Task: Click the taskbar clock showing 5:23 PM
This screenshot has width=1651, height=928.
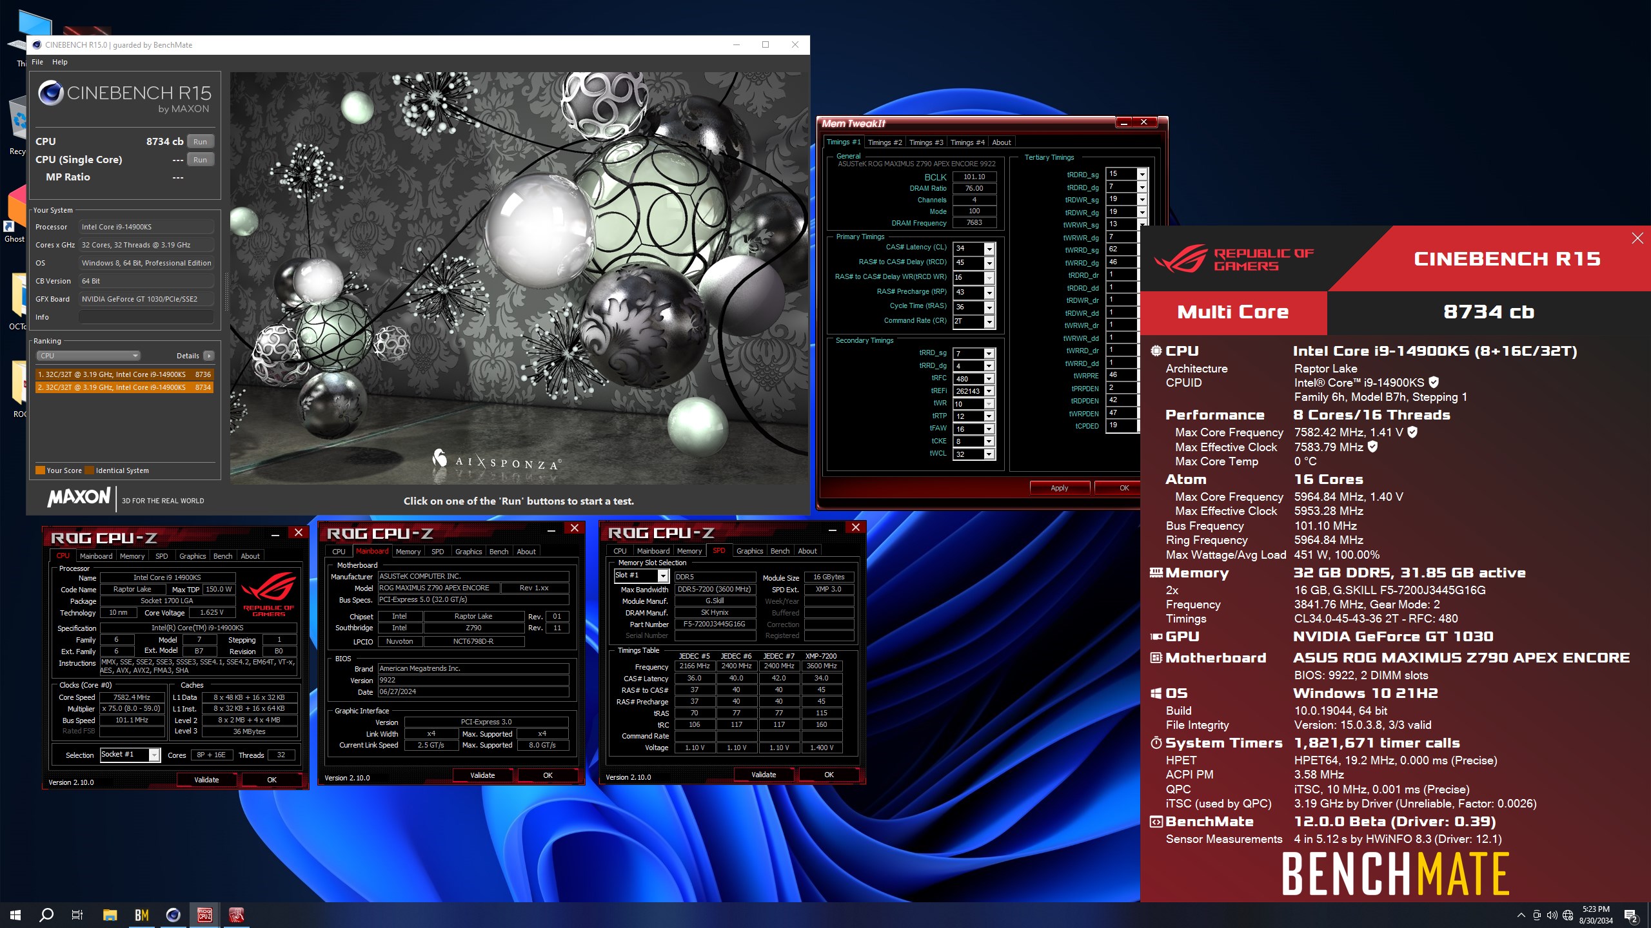Action: click(1596, 914)
